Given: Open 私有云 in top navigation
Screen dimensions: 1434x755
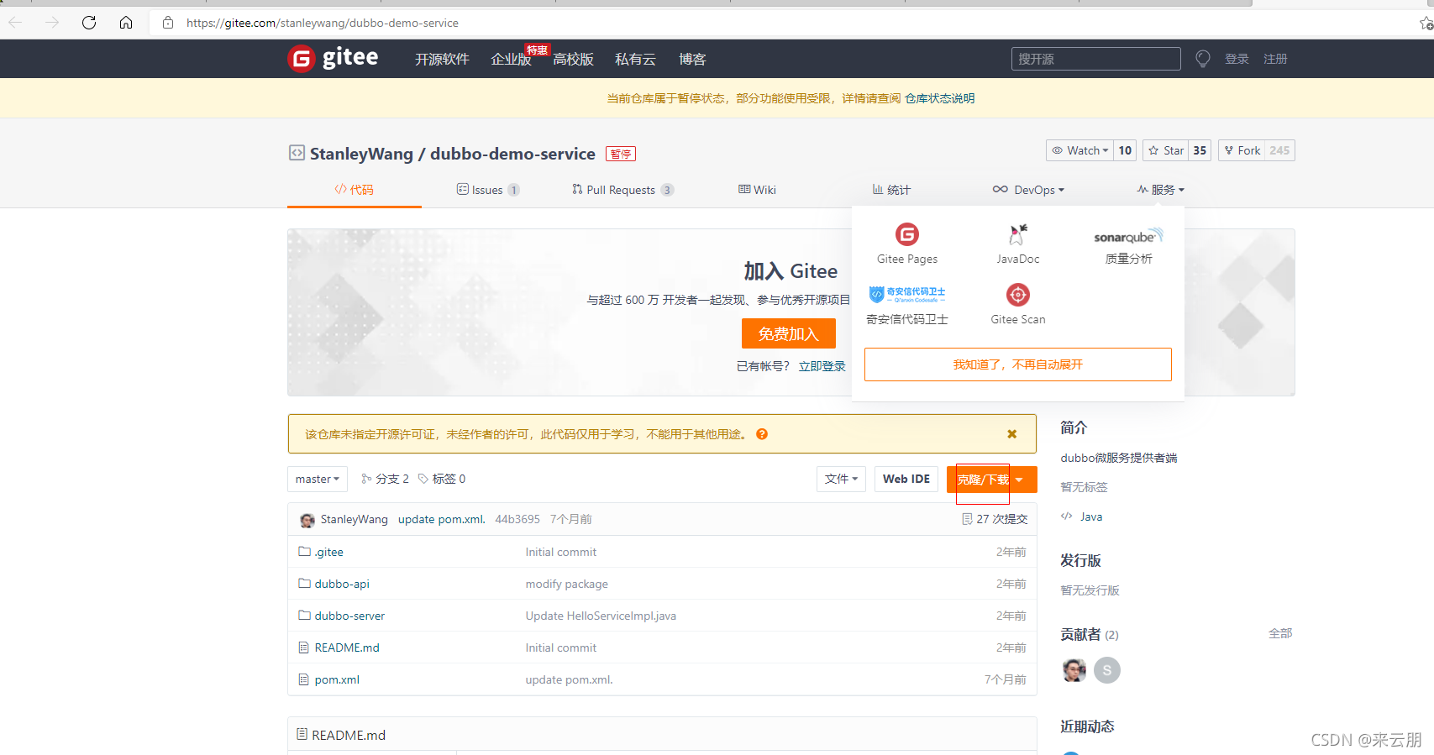Looking at the screenshot, I should point(635,59).
